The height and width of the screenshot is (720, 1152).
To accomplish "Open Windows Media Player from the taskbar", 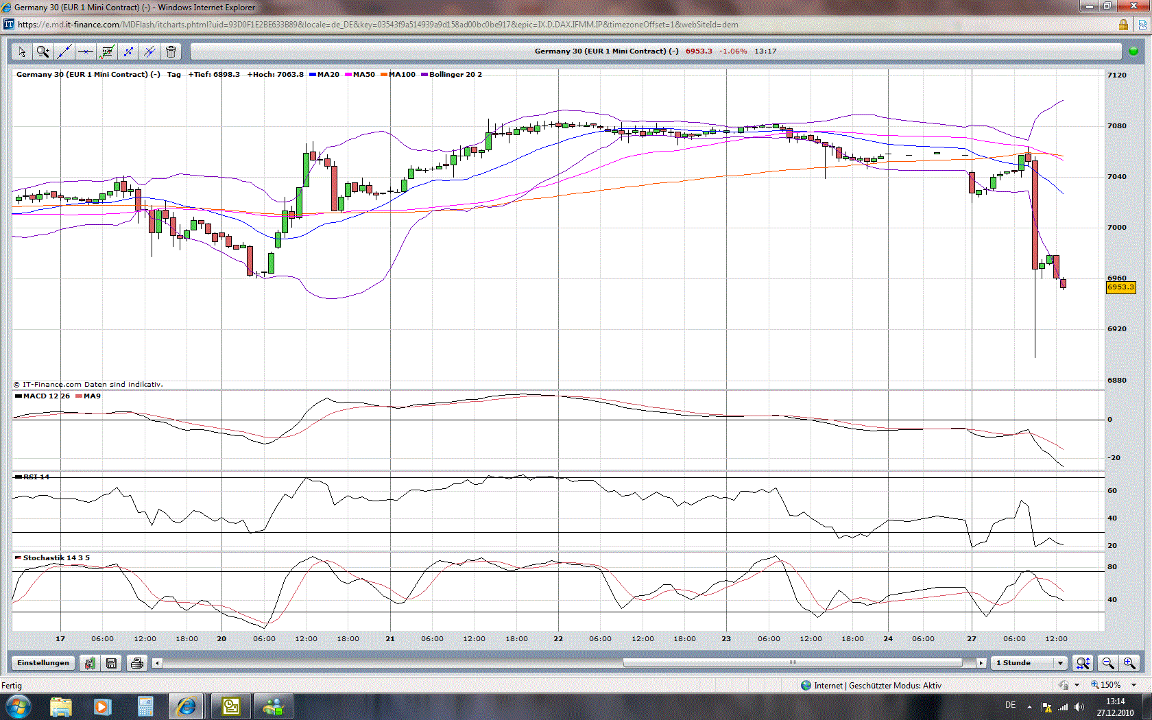I will (103, 706).
